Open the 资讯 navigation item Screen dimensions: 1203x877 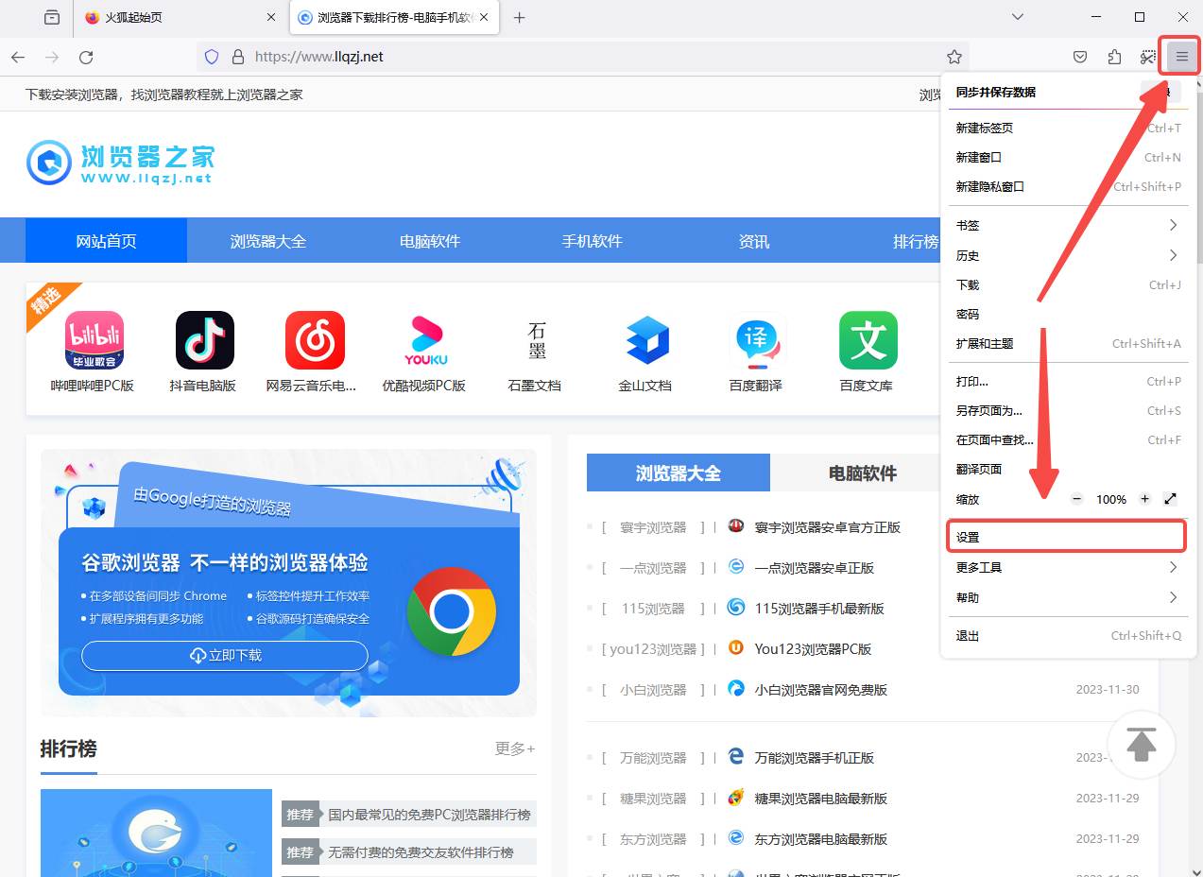[754, 241]
